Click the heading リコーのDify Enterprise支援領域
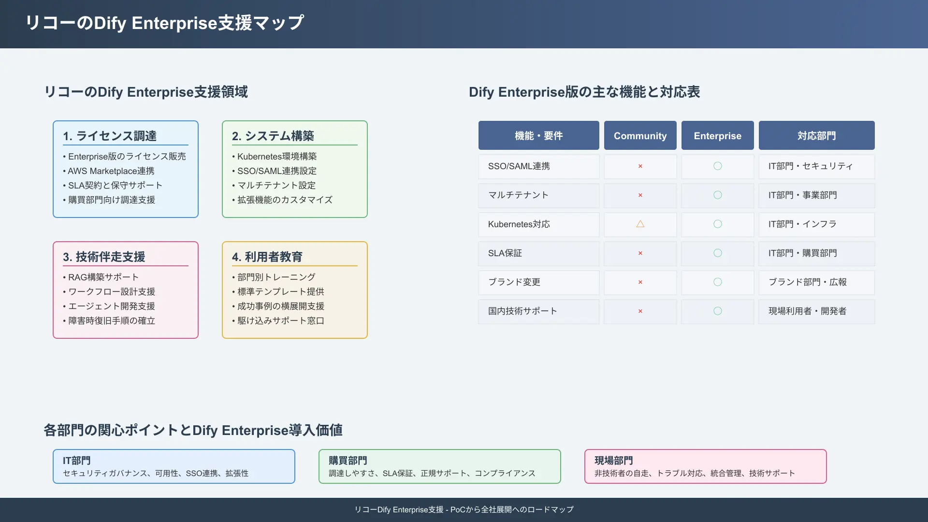Screen dimensions: 928x522 coord(146,92)
